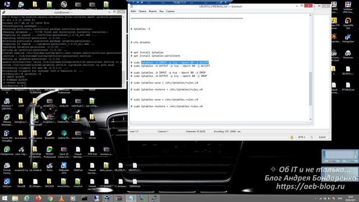Select the DEBIAN.txt file on desktop

[135, 183]
